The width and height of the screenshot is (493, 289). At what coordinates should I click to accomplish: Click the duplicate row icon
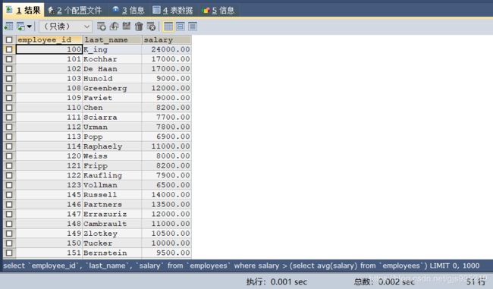coord(114,27)
